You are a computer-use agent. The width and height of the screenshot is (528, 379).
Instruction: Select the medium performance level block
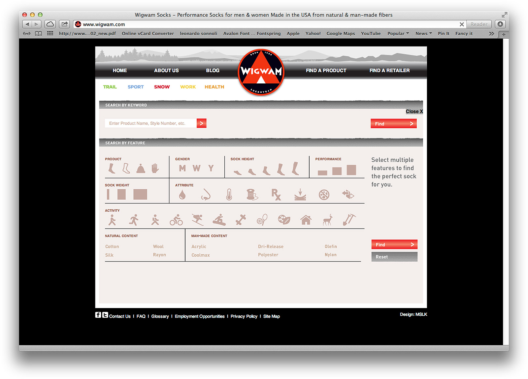coord(337,171)
